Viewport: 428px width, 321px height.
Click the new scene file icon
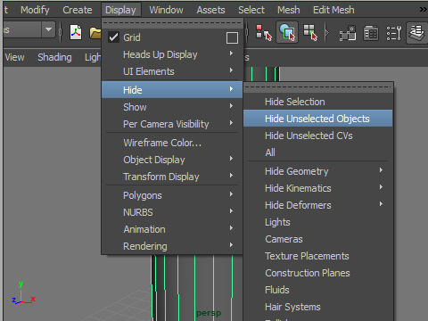point(76,32)
